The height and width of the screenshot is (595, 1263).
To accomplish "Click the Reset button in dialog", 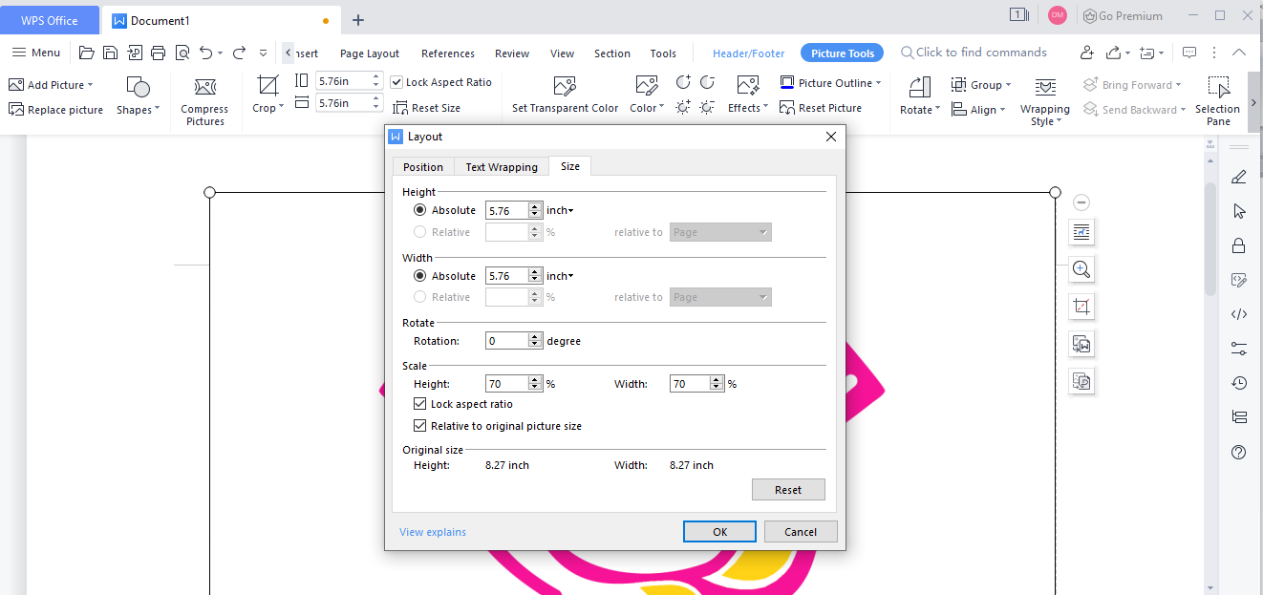I will 787,490.
